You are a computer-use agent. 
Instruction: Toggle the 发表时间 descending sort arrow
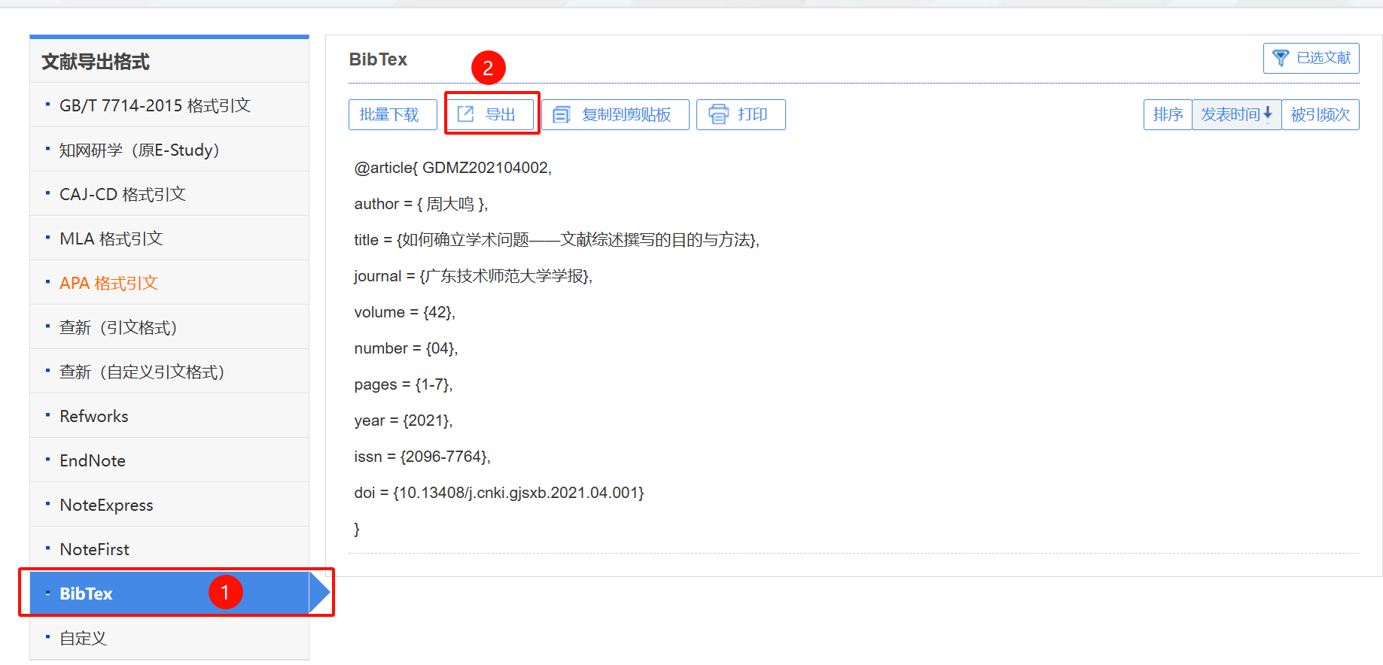(x=1268, y=114)
